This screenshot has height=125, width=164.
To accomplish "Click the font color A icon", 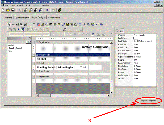I will (x=98, y=34).
